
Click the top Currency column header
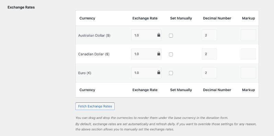87,18
